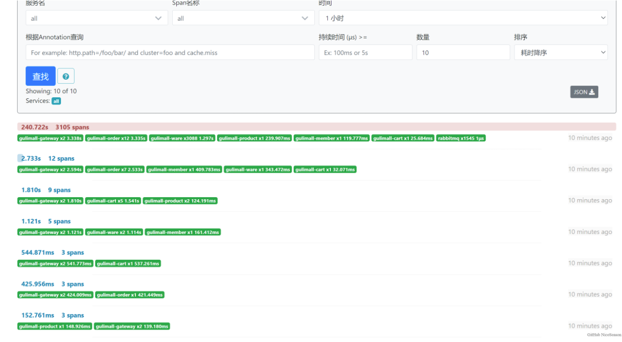Open the Span名称 dropdown
622x342 pixels.
click(x=243, y=18)
